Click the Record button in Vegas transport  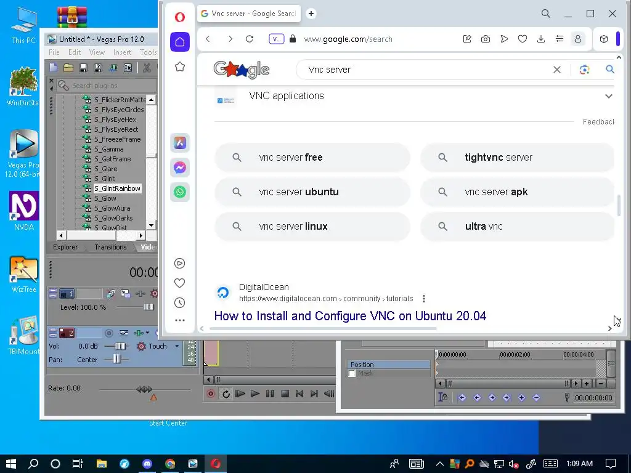pyautogui.click(x=211, y=394)
